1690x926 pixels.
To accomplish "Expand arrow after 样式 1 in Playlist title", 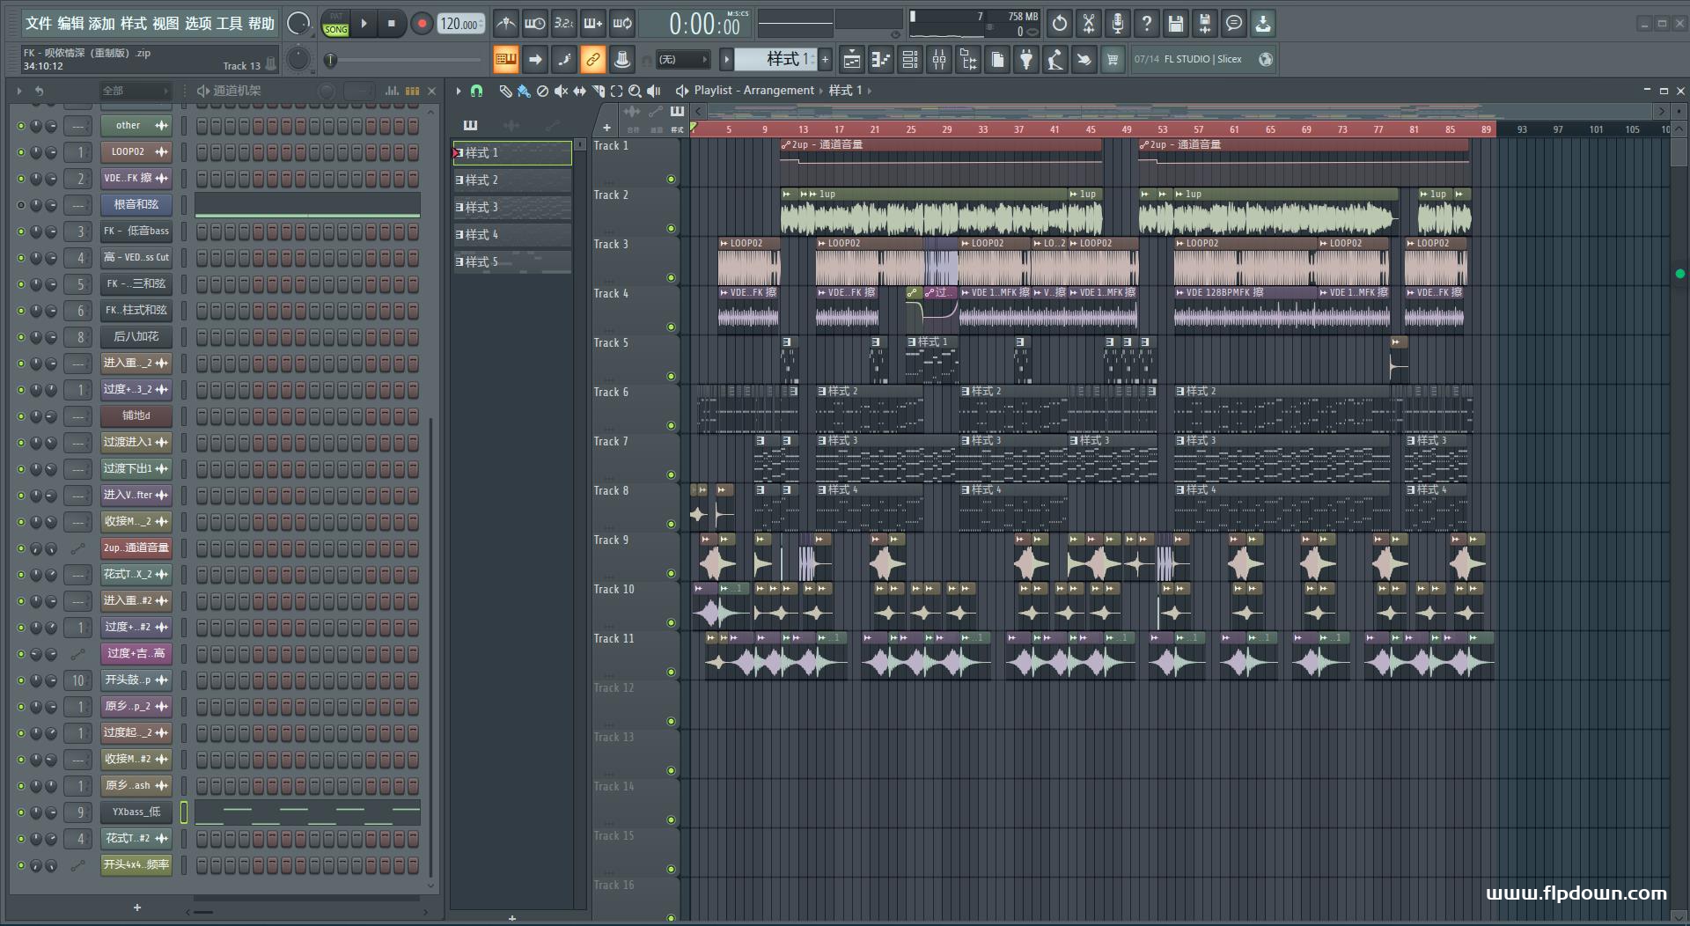I will pos(870,91).
